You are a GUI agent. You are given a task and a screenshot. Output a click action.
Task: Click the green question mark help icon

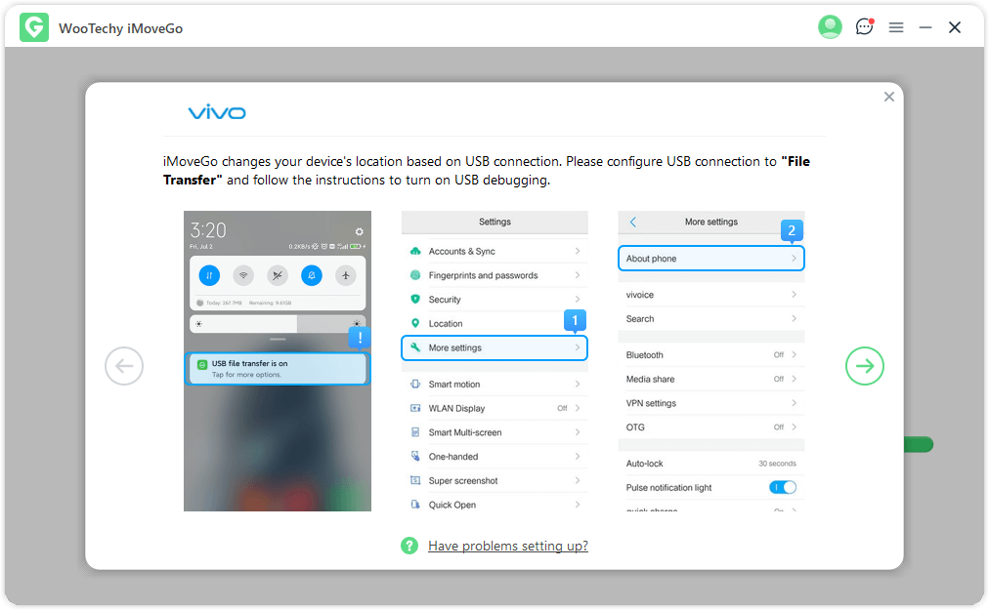(409, 546)
